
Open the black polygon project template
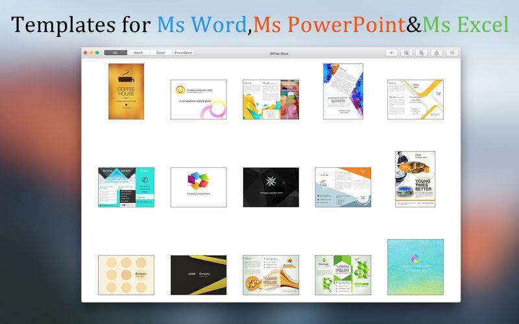[x=271, y=187]
